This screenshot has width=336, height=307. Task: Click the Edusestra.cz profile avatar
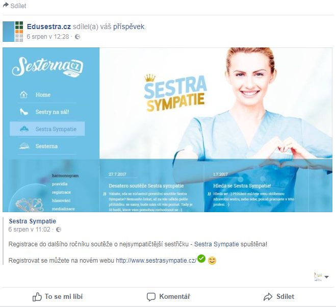(x=13, y=32)
